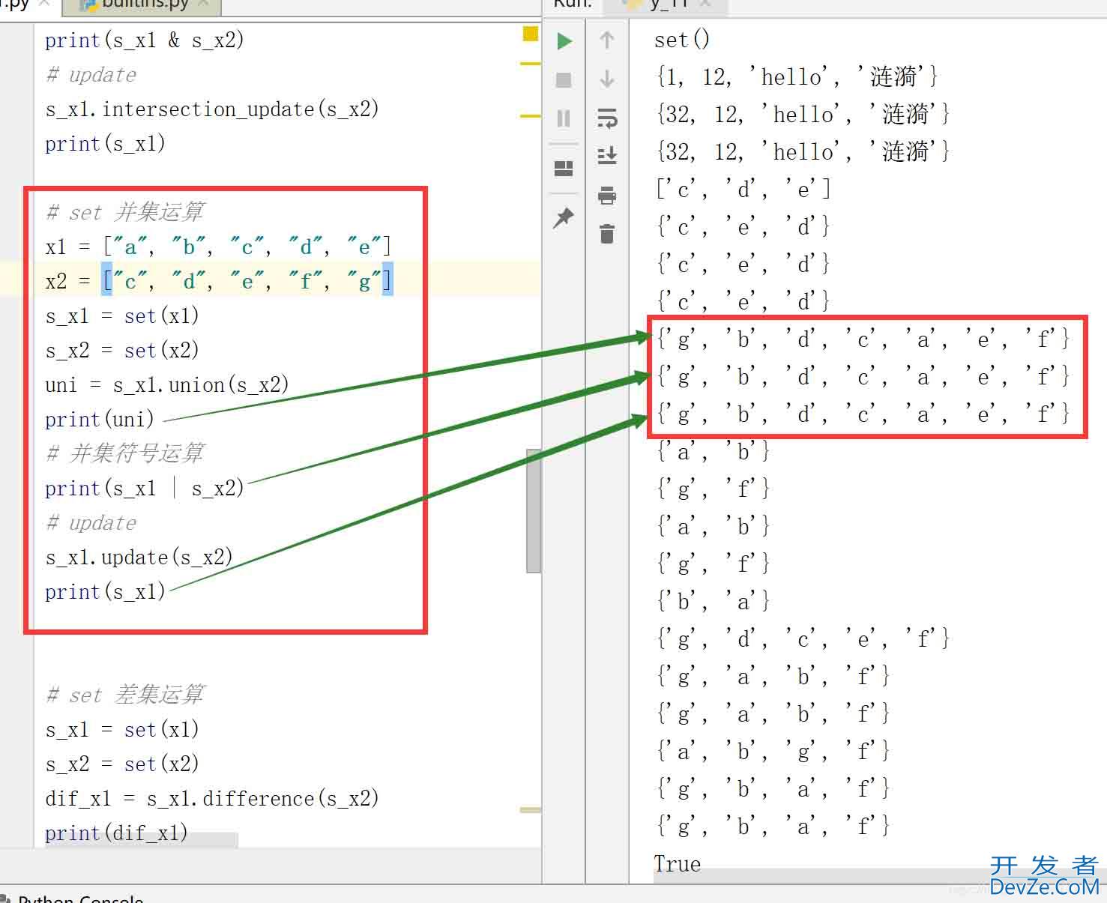
Task: Click the x1 = ["a", "b", "c", "d", "e"] line
Action: 218,247
